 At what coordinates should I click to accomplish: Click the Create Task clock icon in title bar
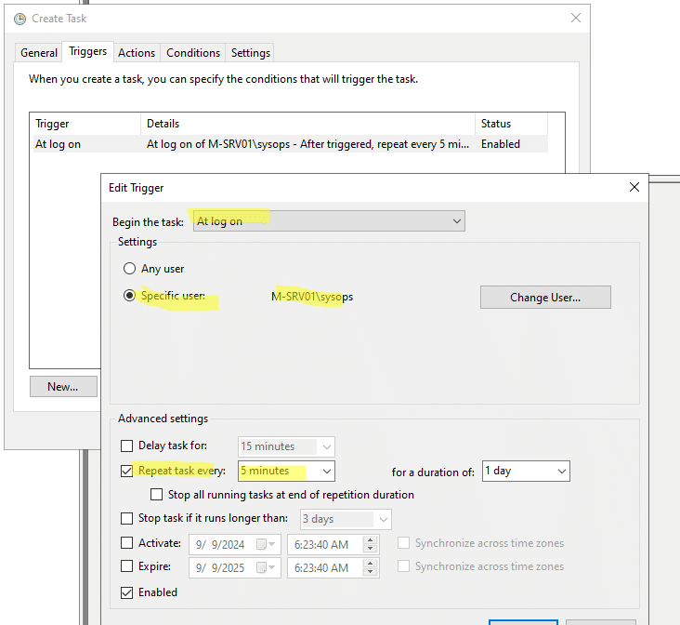click(20, 19)
